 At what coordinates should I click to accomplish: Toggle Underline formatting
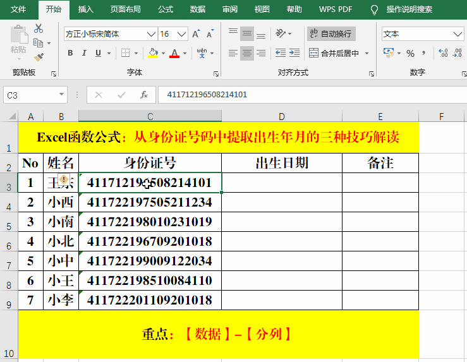[98, 53]
